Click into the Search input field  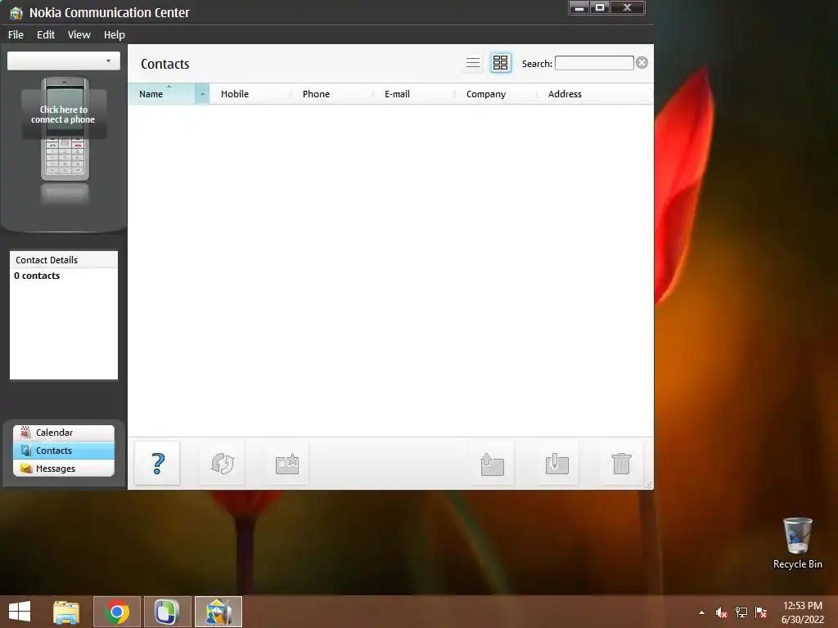tap(594, 63)
